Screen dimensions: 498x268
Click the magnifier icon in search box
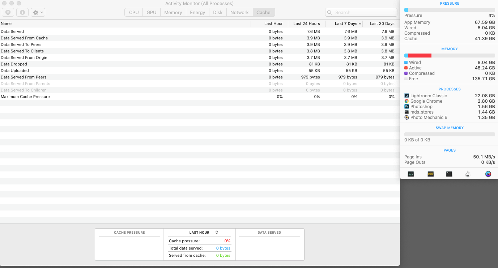(x=329, y=12)
